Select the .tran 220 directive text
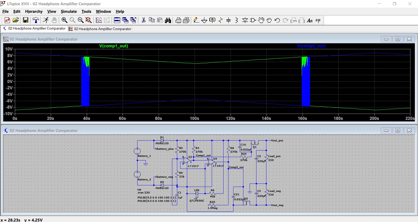 [x=144, y=192]
